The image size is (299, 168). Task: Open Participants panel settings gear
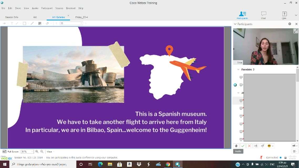[x=290, y=24]
